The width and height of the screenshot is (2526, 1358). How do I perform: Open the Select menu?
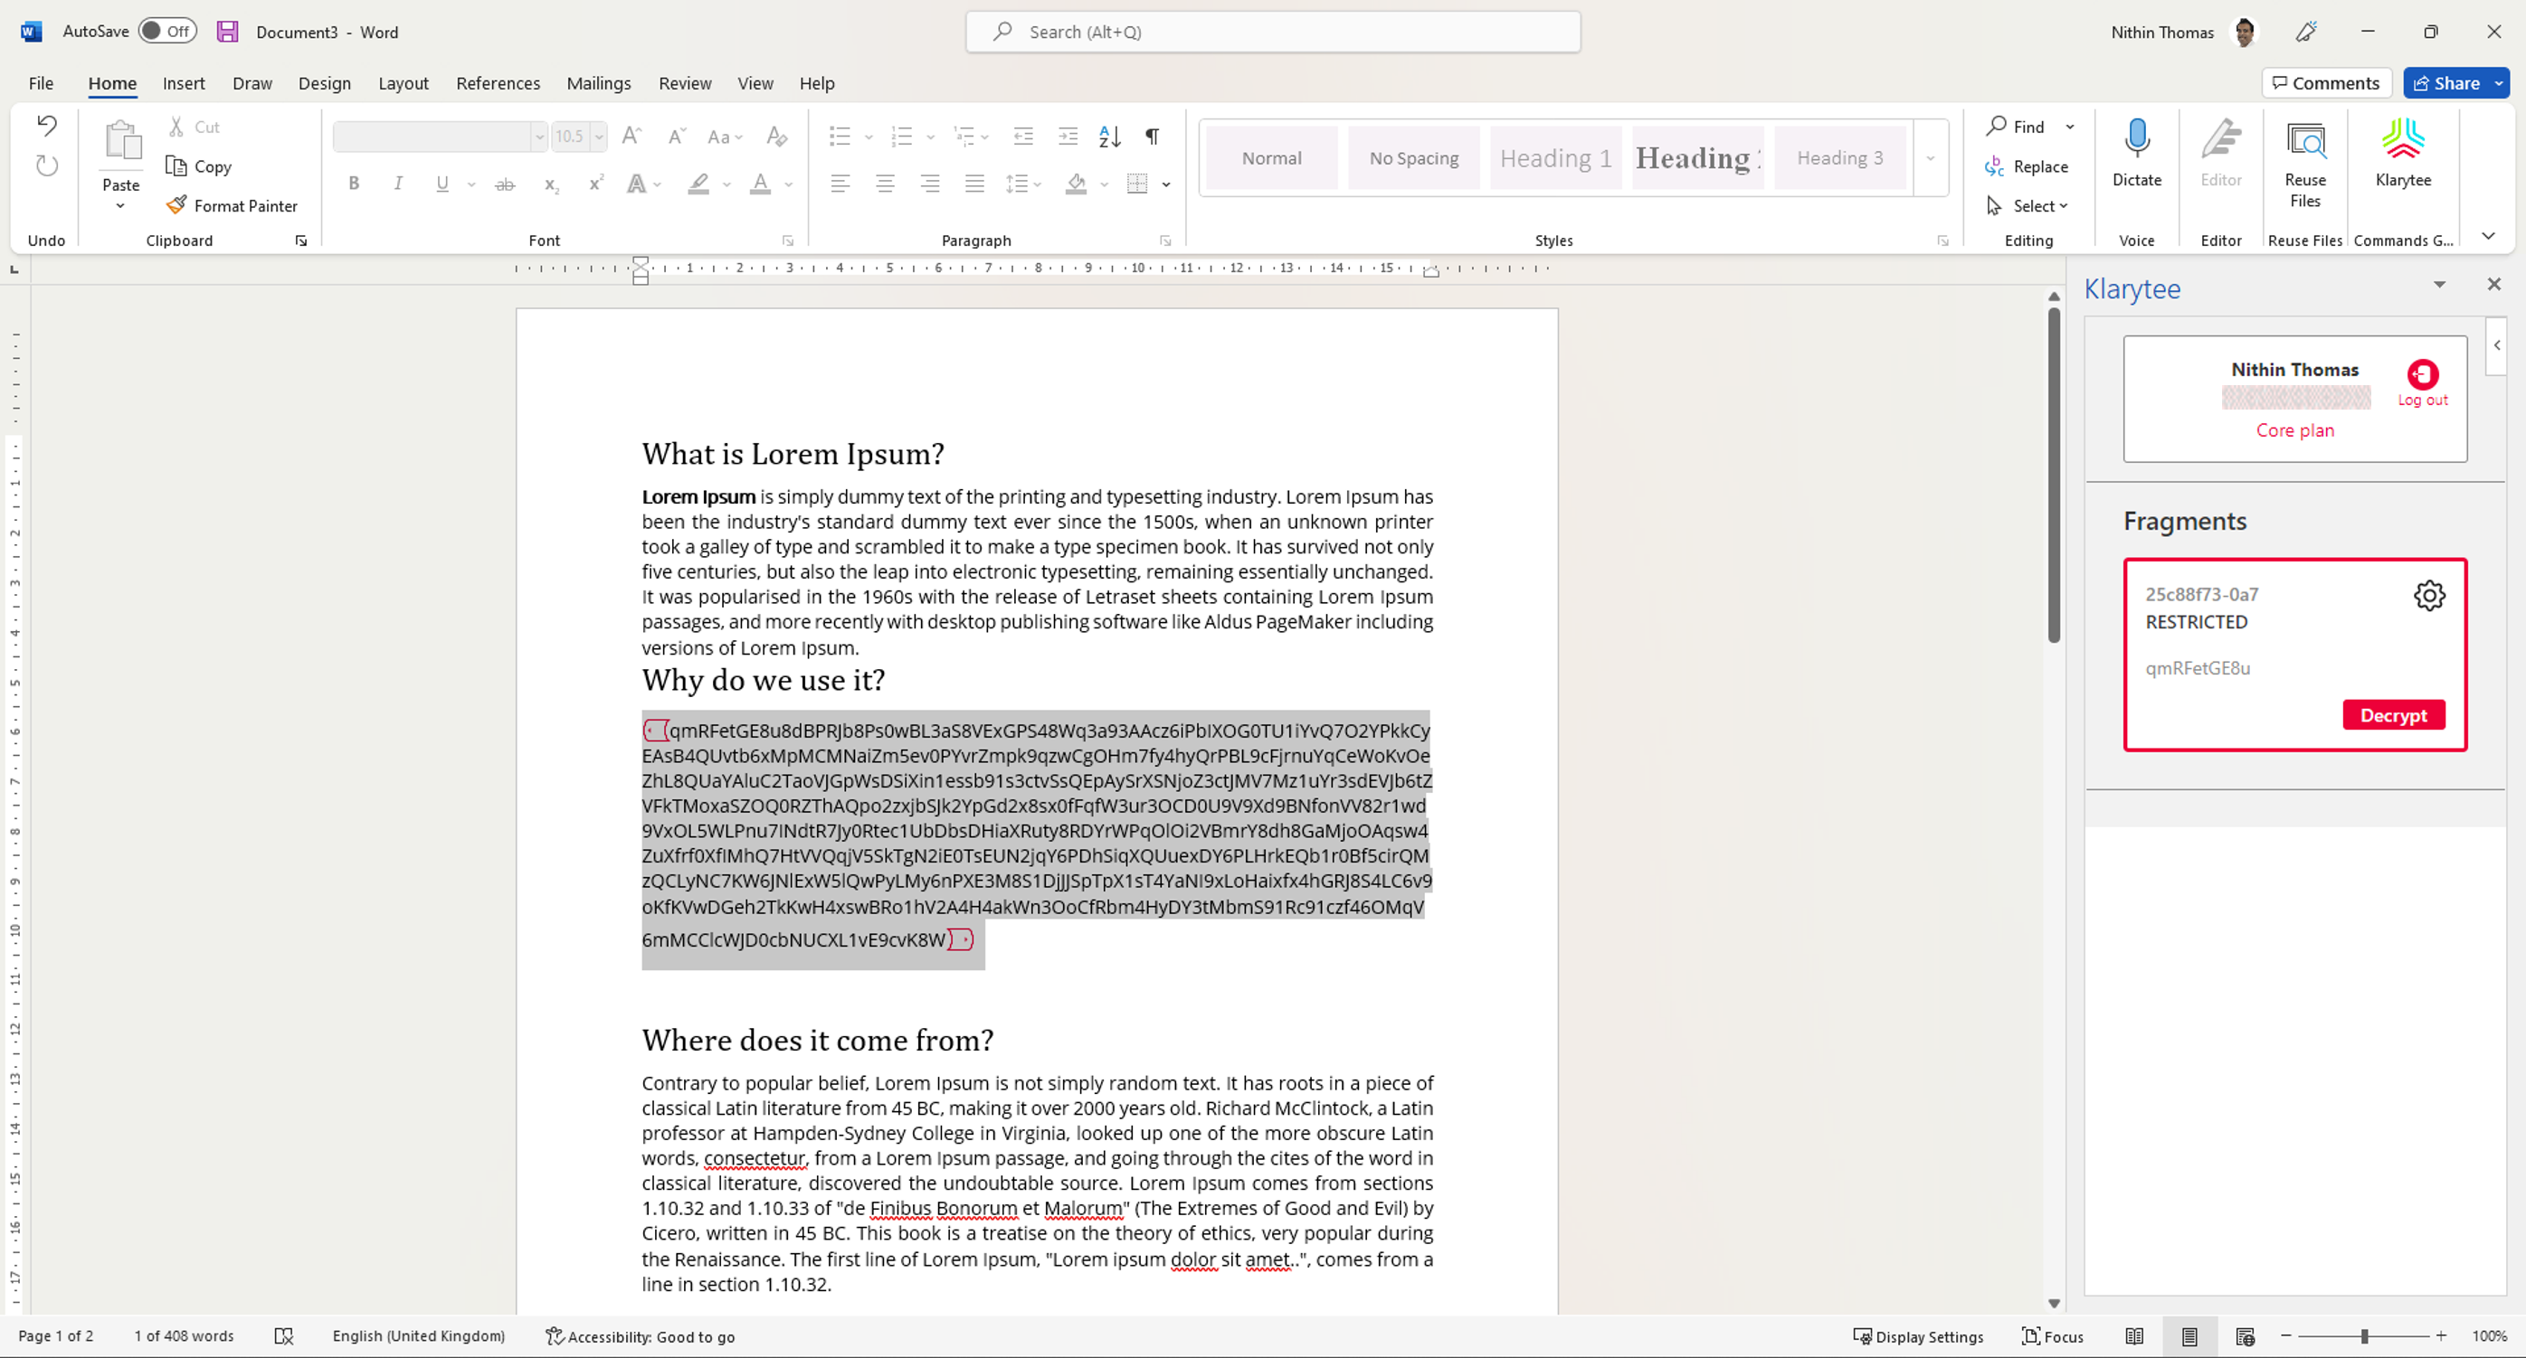(x=2027, y=204)
